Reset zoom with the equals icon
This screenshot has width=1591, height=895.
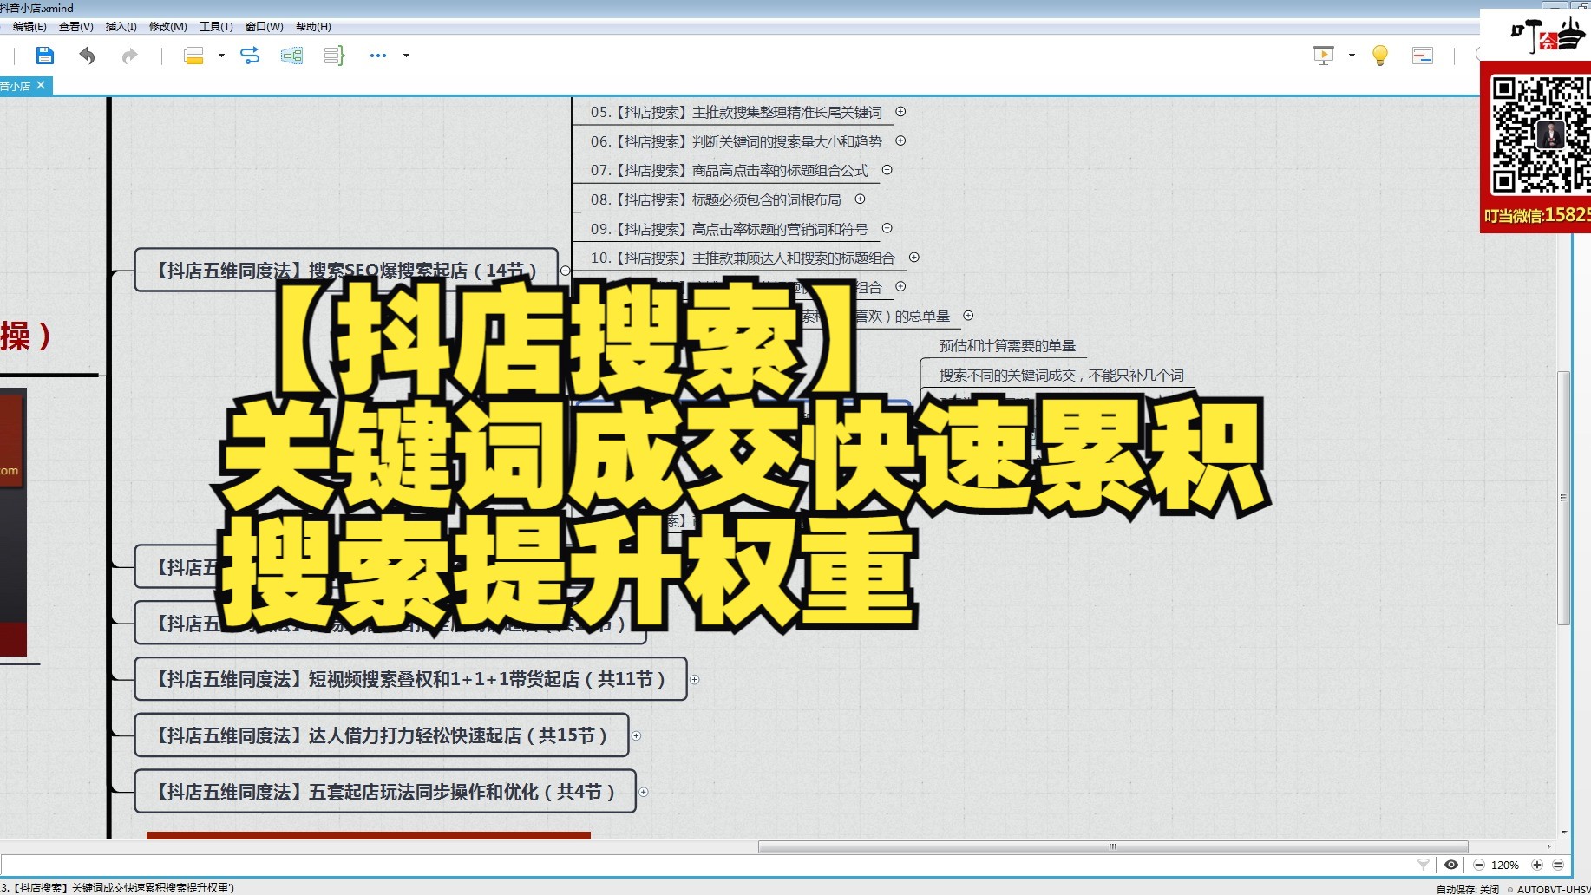1558,865
